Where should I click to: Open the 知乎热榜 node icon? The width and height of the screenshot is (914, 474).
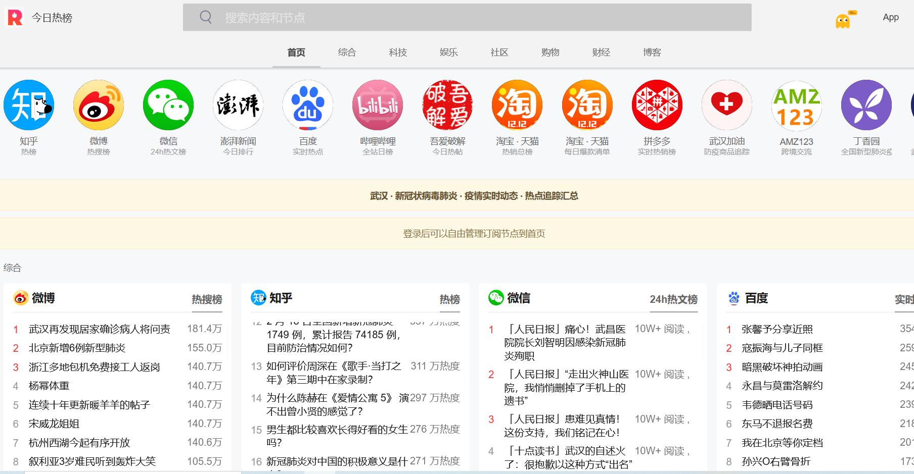pyautogui.click(x=29, y=104)
